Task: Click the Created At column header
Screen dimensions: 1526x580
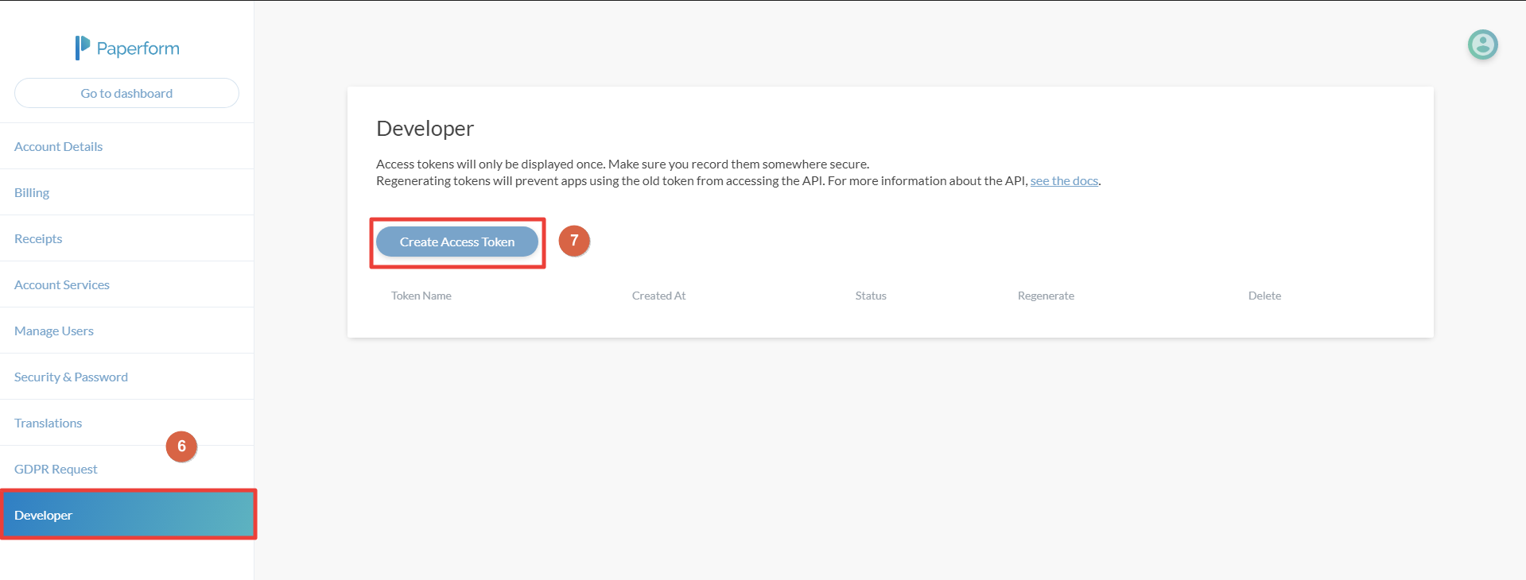Action: (x=658, y=296)
